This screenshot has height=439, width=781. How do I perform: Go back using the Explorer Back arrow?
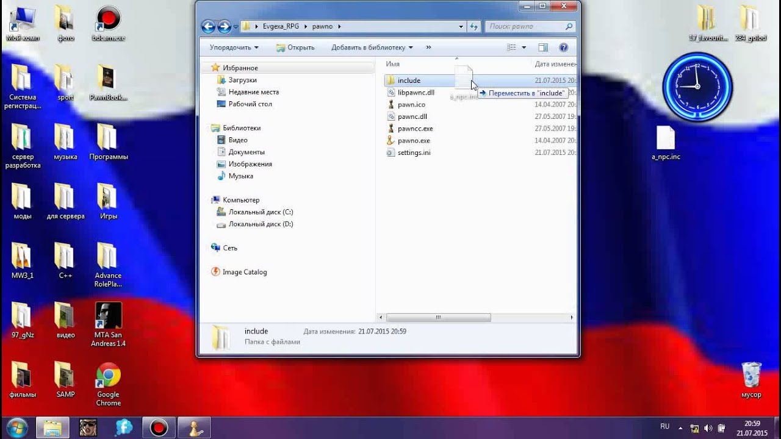[x=209, y=26]
